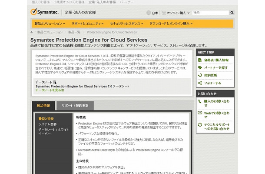This screenshot has height=174, width=265.
Task: Click the search magnifier button
Action: (x=232, y=13)
